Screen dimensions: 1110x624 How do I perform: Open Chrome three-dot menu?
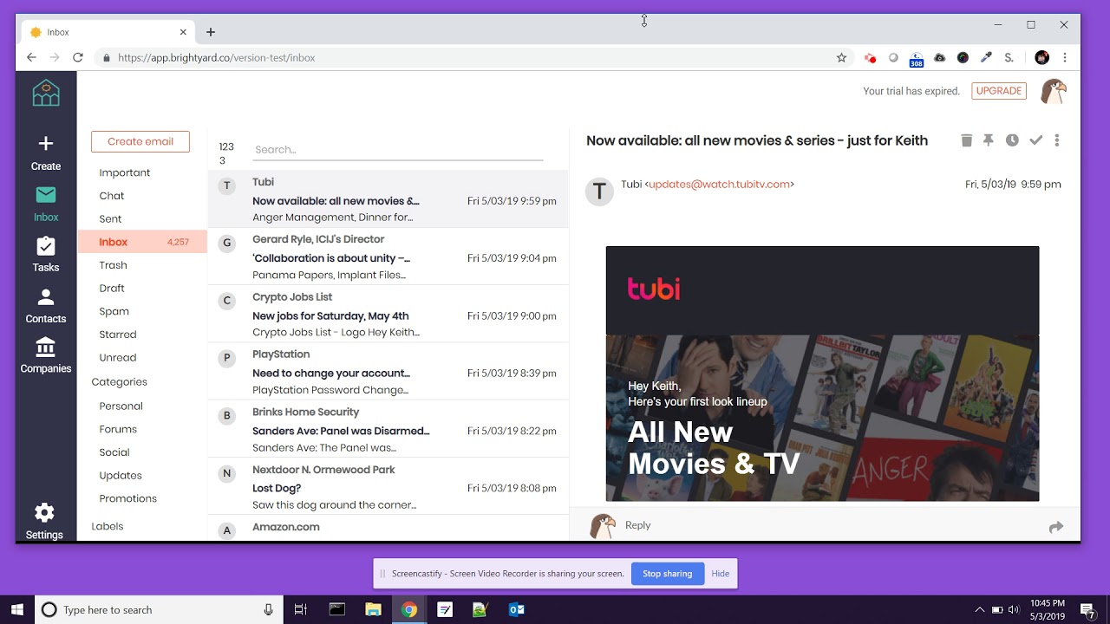coord(1065,58)
